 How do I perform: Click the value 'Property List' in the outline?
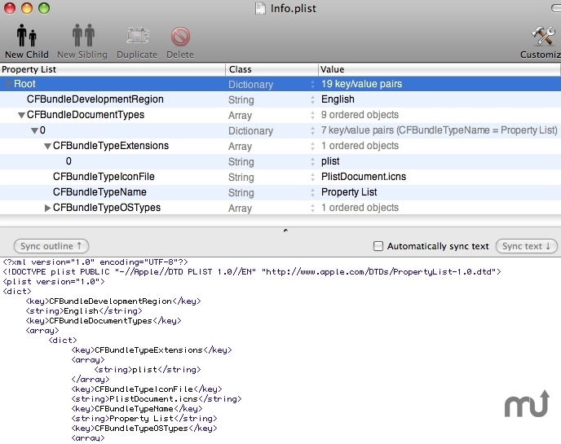coord(349,192)
